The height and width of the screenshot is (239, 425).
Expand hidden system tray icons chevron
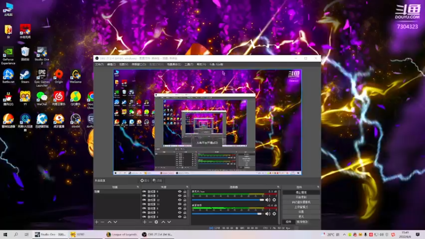click(344, 235)
